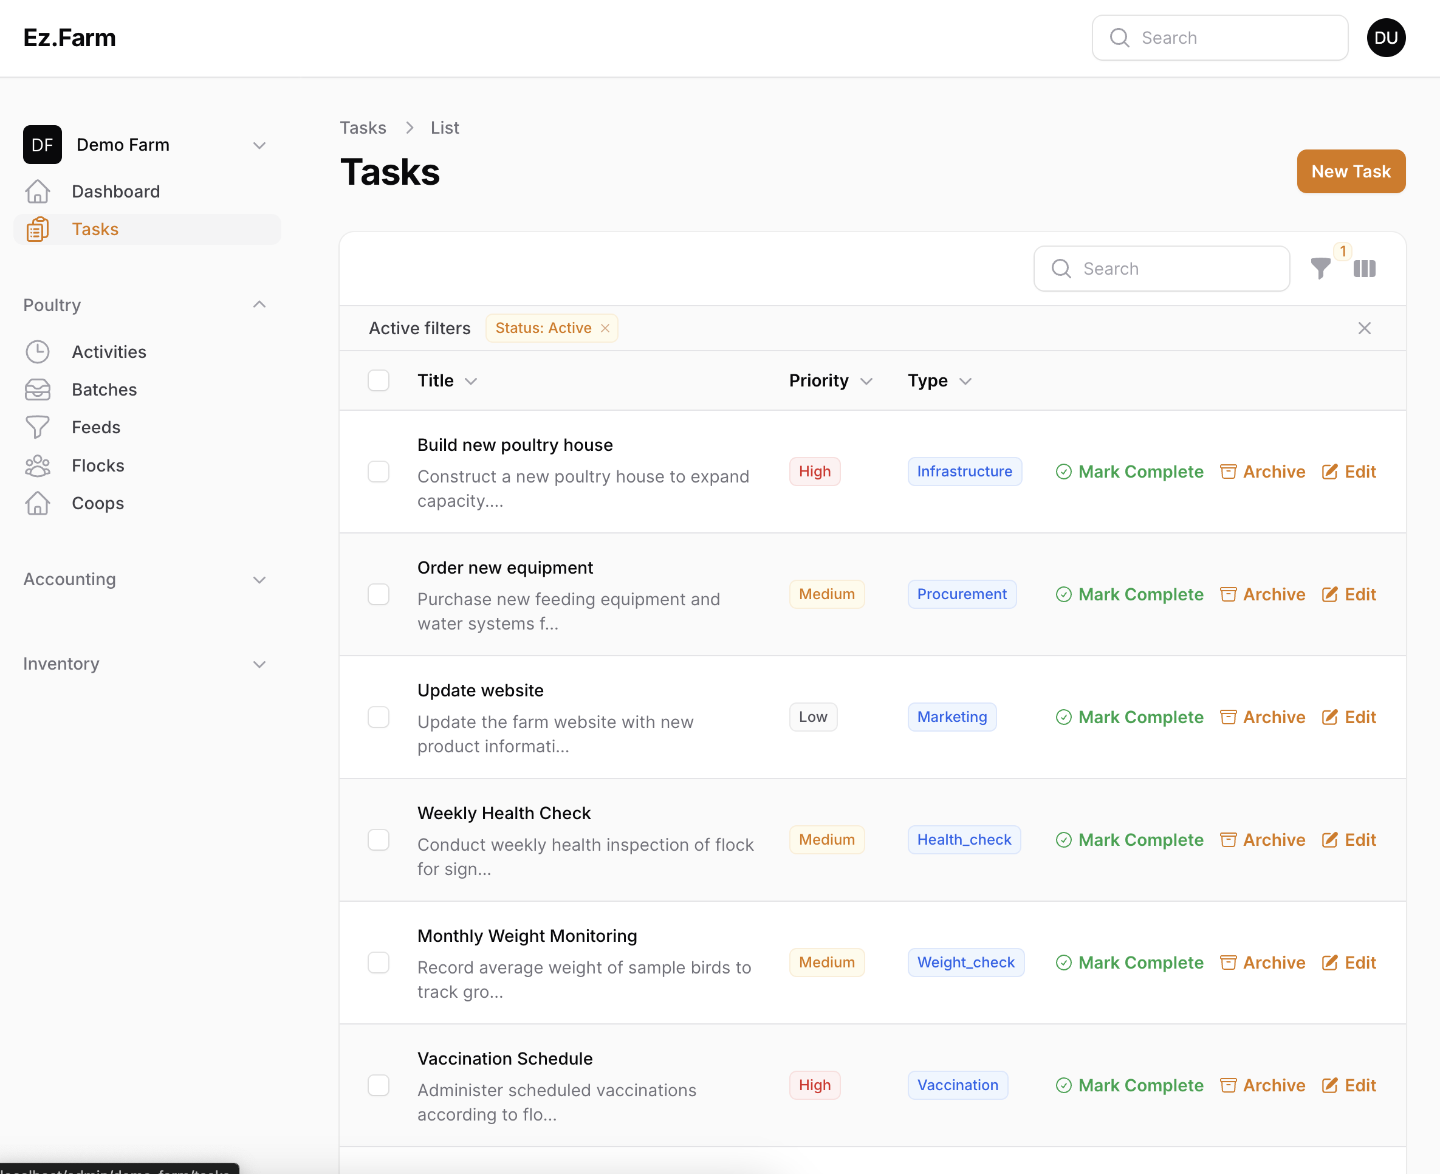Edit Monthly Weight Monitoring task
1440x1174 pixels.
pos(1349,963)
